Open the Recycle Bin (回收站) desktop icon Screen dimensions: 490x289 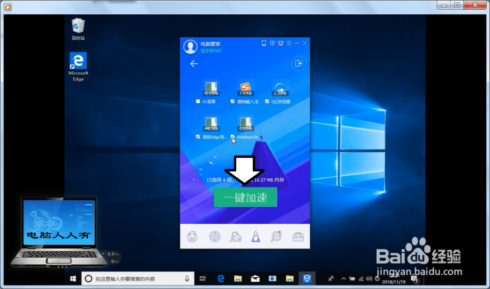coord(78,29)
